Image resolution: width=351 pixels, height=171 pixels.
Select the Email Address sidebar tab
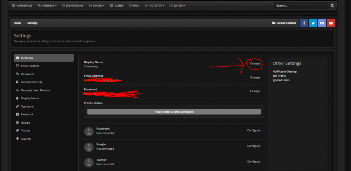(x=44, y=66)
